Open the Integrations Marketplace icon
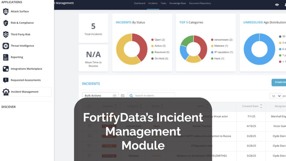The width and height of the screenshot is (286, 161). [x=6, y=69]
